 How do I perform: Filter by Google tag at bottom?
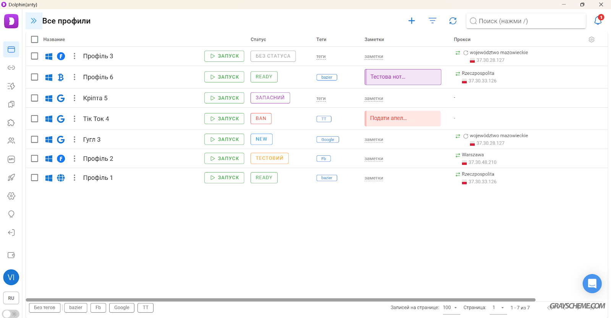[122, 308]
